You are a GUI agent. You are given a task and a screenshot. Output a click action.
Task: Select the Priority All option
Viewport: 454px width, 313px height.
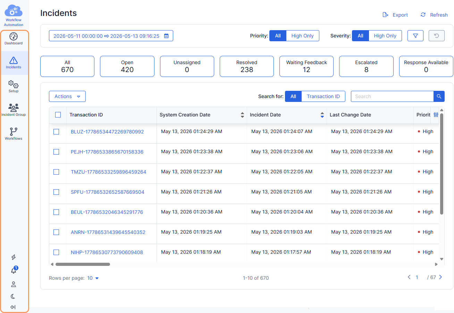coord(278,36)
